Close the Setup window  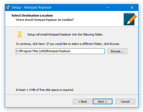pyautogui.click(x=132, y=7)
